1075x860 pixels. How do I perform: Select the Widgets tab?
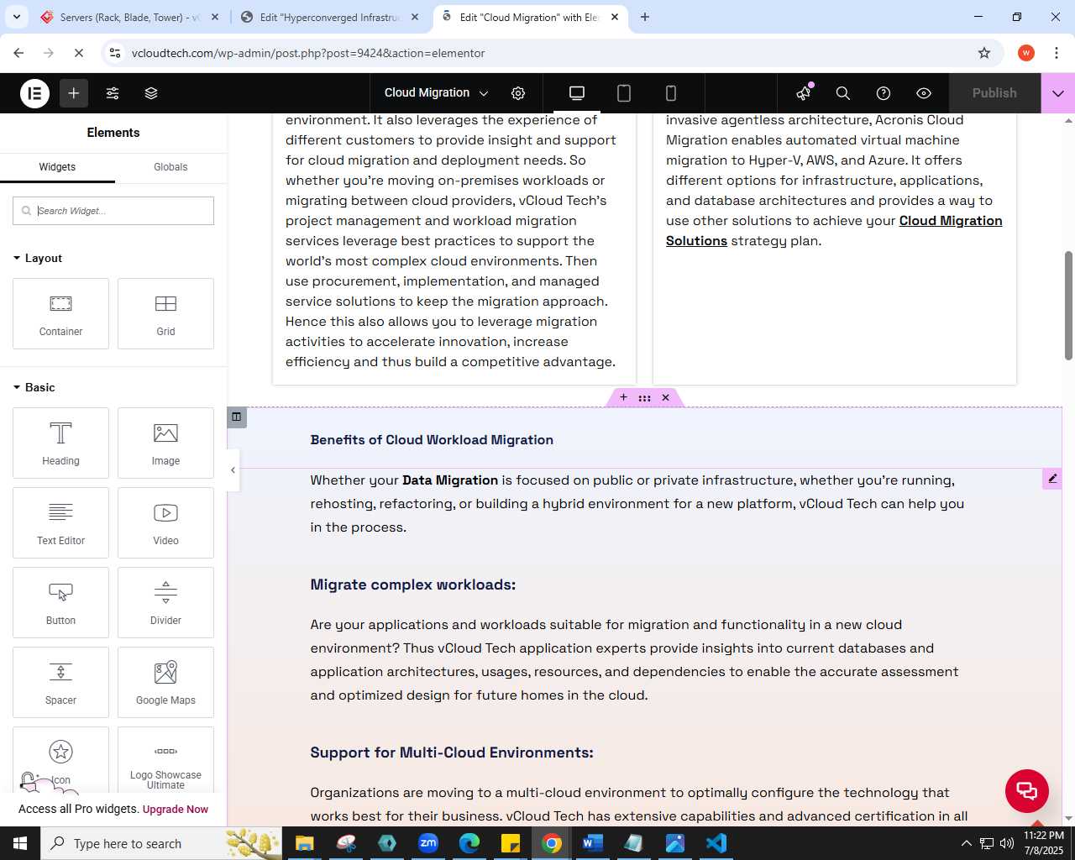57,167
